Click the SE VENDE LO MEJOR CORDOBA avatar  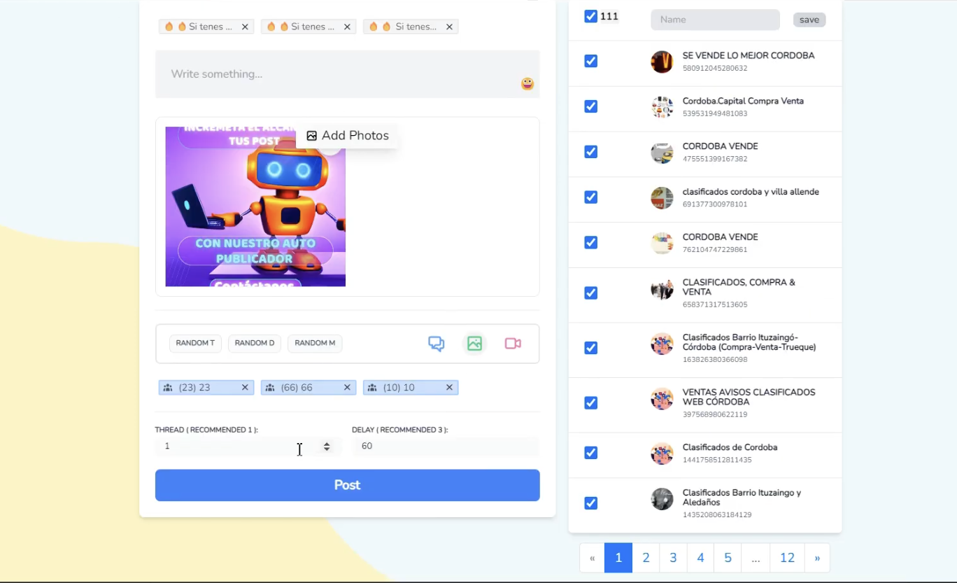point(662,62)
